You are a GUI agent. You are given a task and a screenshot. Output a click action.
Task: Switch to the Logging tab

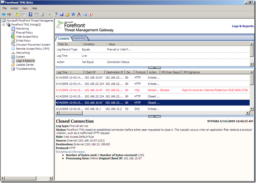(64, 38)
